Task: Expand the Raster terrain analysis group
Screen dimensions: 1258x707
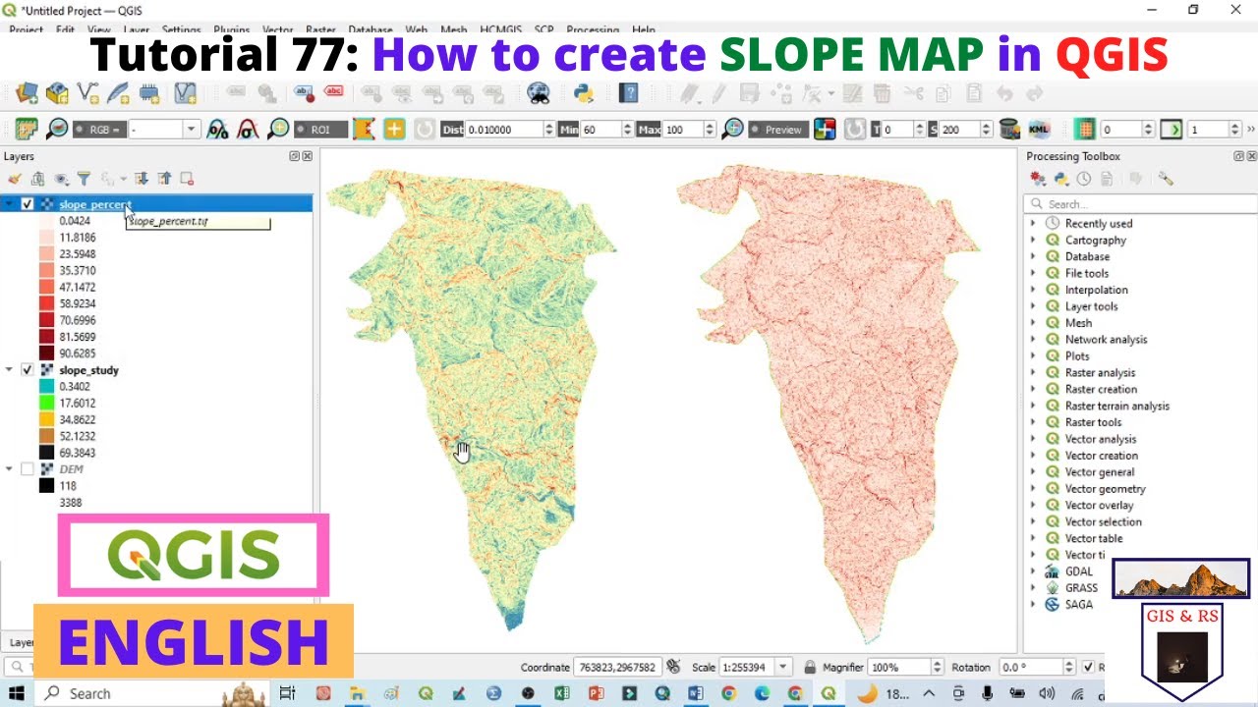Action: point(1033,406)
